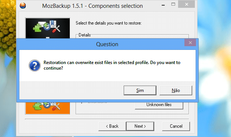Minimize the MozBackup window
This screenshot has width=231, height=137.
point(163,5)
